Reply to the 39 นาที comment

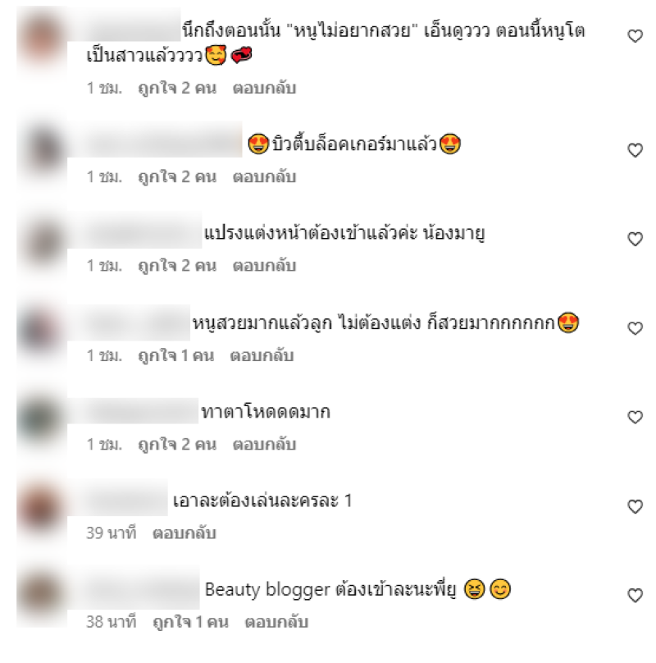pyautogui.click(x=184, y=533)
